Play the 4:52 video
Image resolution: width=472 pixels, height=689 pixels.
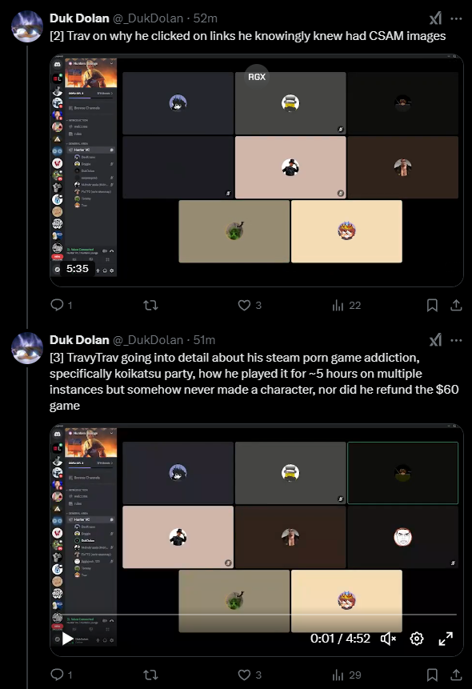coord(67,639)
